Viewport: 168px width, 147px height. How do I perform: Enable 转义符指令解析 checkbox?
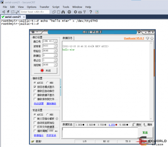(35, 119)
